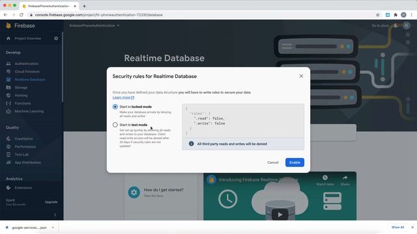Click the Analytics section heading
Viewport: 417px width, 234px height.
[14, 179]
